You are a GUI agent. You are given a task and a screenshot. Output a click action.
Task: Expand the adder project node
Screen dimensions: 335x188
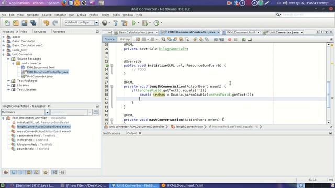click(4, 37)
